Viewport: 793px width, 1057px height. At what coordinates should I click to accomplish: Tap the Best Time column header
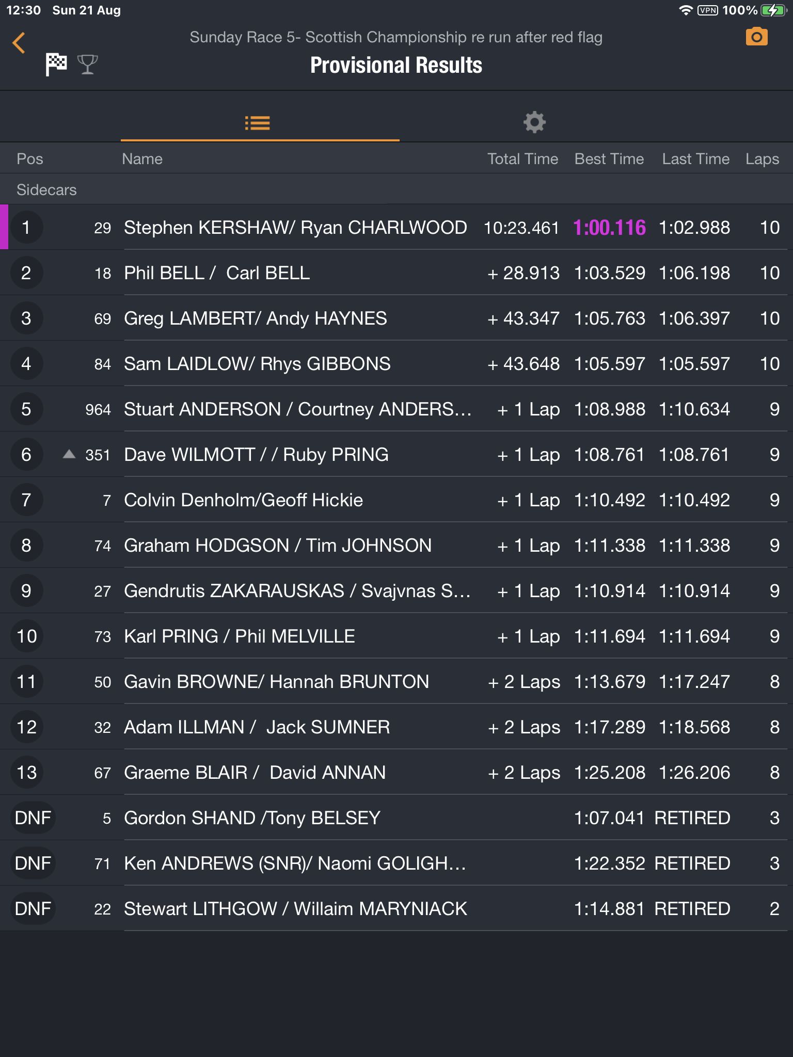click(609, 159)
